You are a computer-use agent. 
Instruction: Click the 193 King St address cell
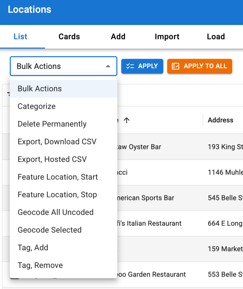tap(225, 147)
